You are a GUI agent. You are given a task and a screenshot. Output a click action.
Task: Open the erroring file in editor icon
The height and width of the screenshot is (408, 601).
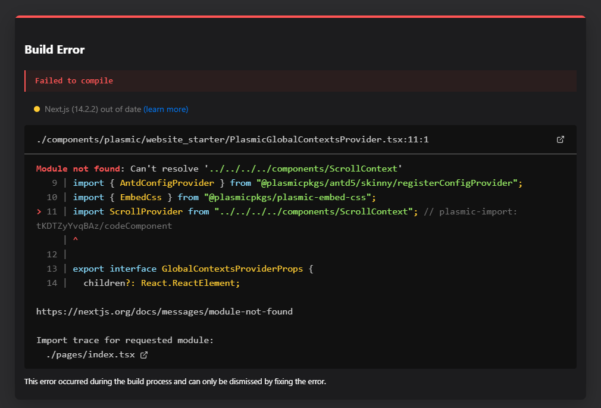click(560, 139)
